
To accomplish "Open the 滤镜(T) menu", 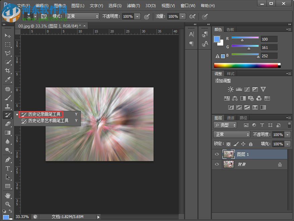I will pos(133,6).
